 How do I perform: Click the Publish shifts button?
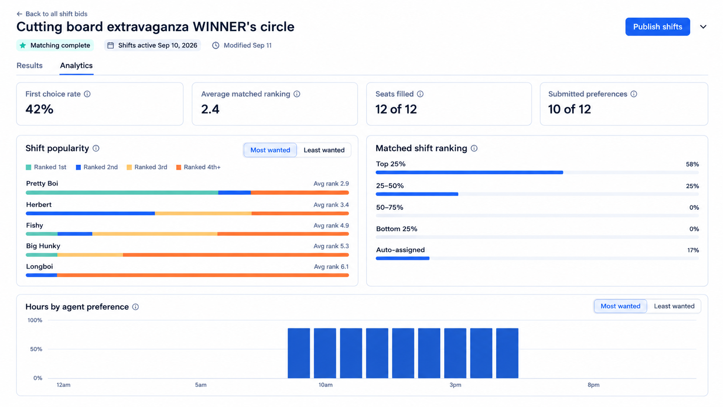point(658,27)
